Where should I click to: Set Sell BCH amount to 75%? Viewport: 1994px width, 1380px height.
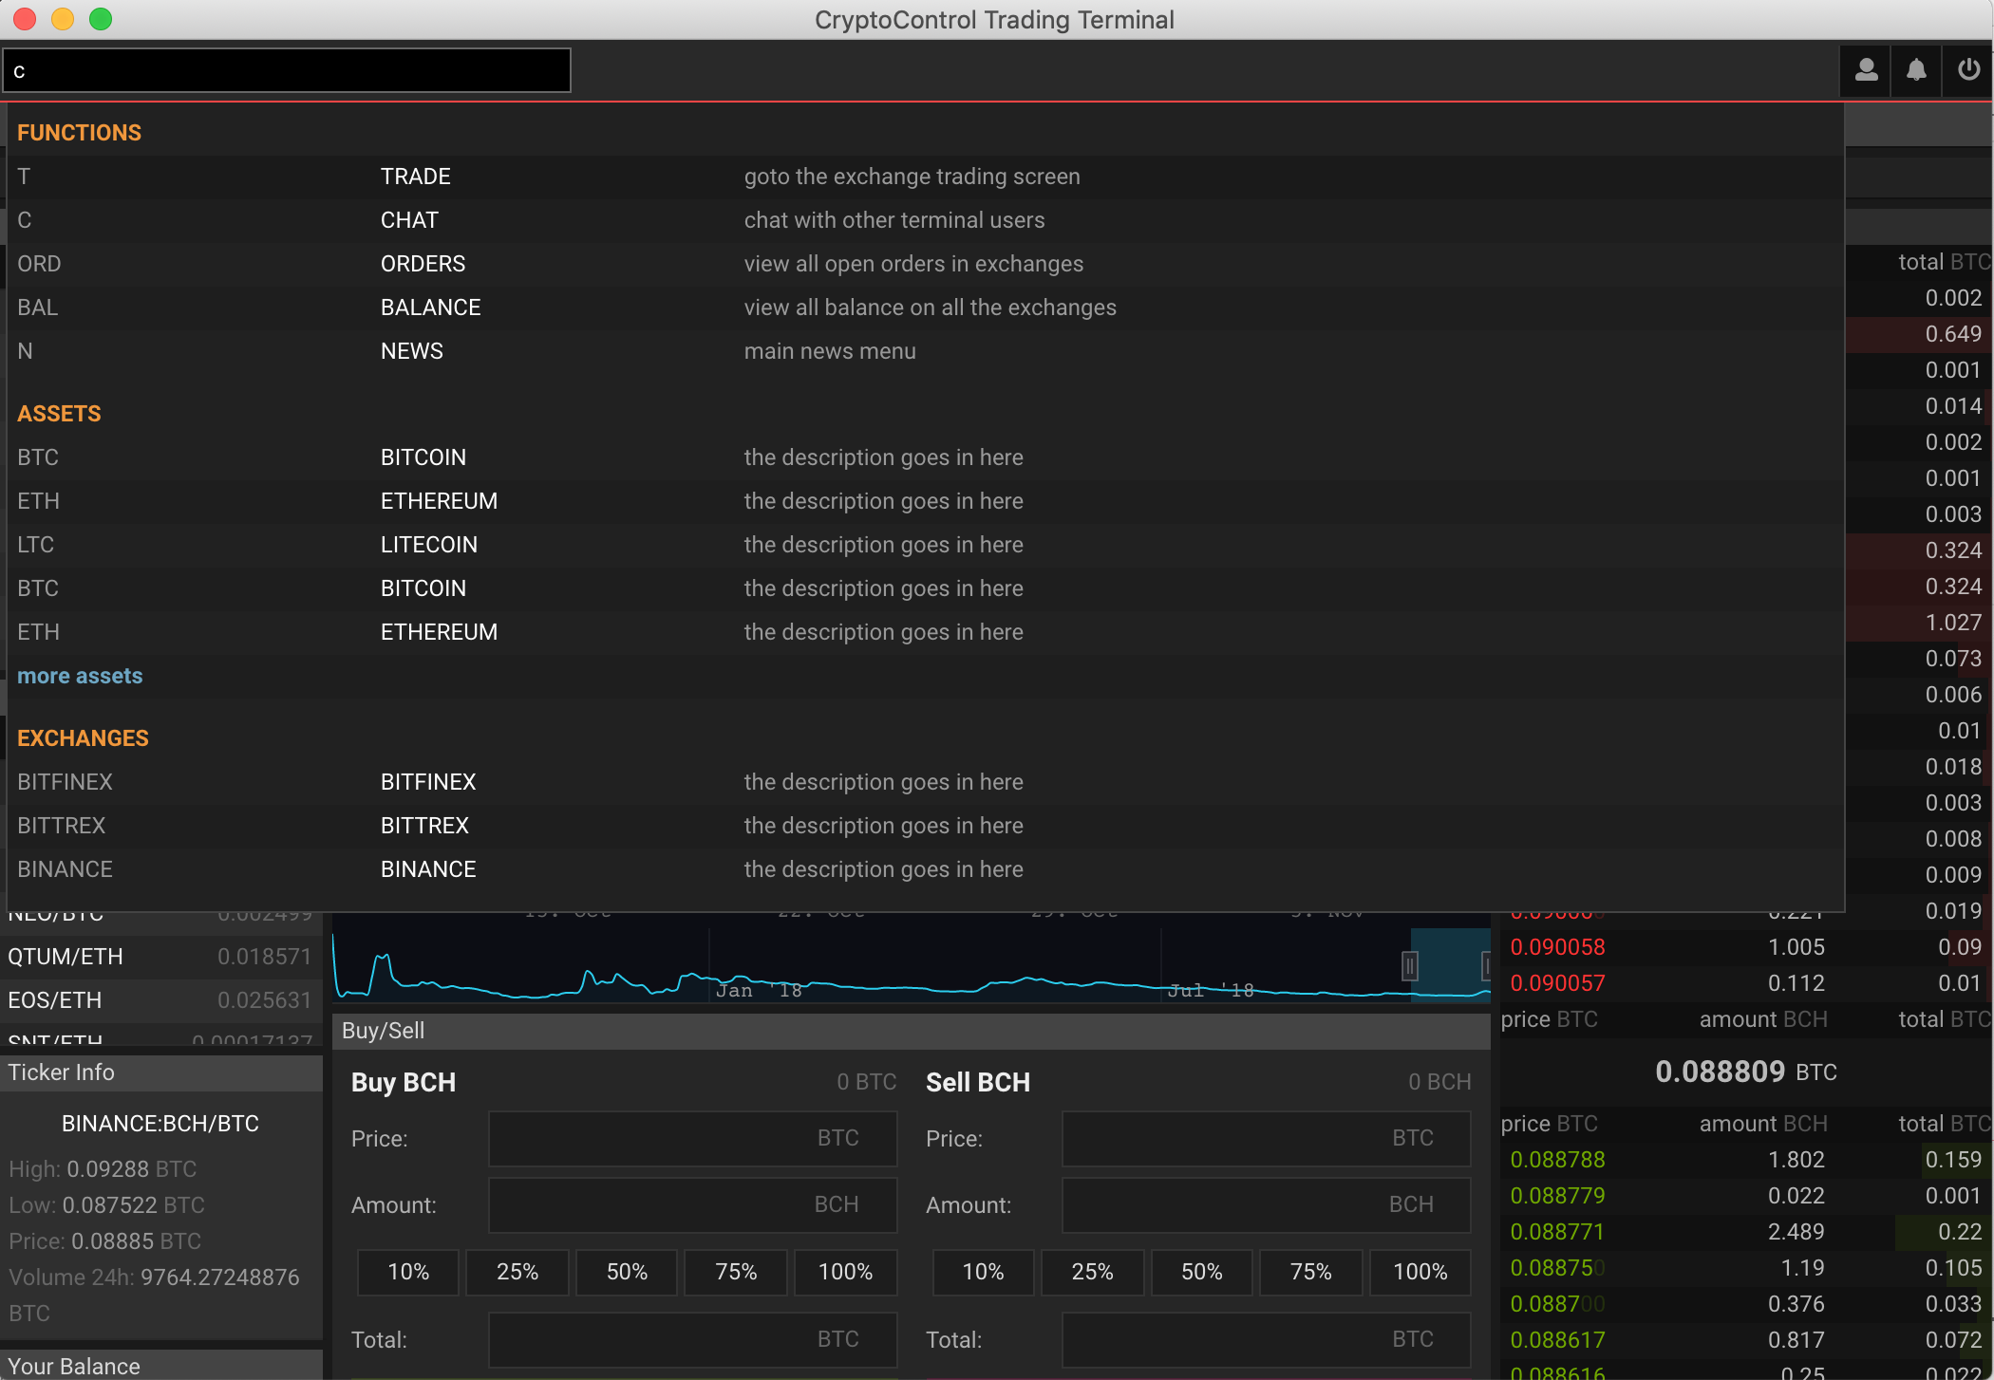click(x=1310, y=1272)
